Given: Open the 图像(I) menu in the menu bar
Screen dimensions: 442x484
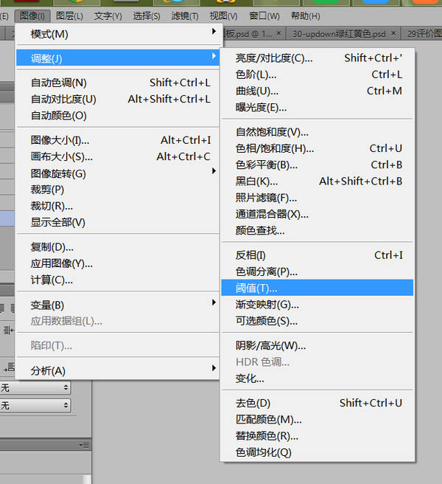Looking at the screenshot, I should pos(32,15).
